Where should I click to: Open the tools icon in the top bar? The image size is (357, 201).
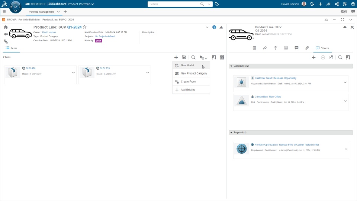pyautogui.click(x=345, y=4)
